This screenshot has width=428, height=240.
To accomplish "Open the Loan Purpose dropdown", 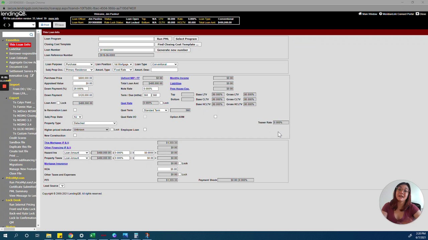I will [x=79, y=64].
